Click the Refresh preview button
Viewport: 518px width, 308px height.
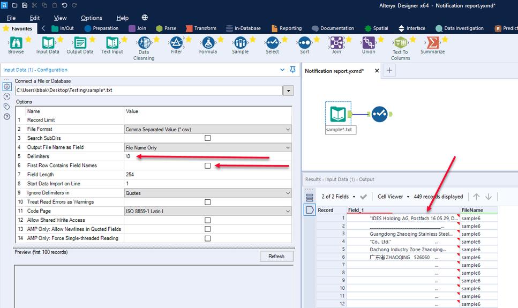coord(276,256)
